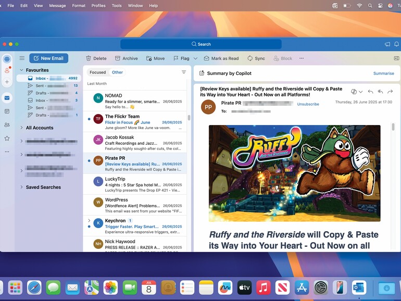Toggle the reading pane layout icon
Viewport: 401px width, 301px height.
396,58
